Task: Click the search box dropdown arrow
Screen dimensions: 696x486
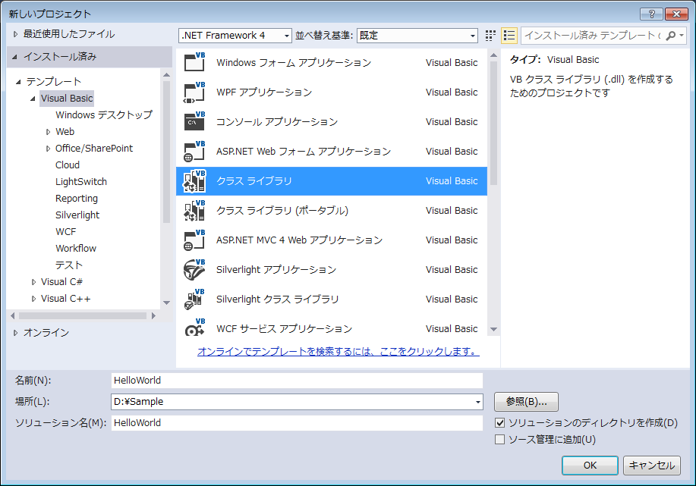Action: click(682, 36)
